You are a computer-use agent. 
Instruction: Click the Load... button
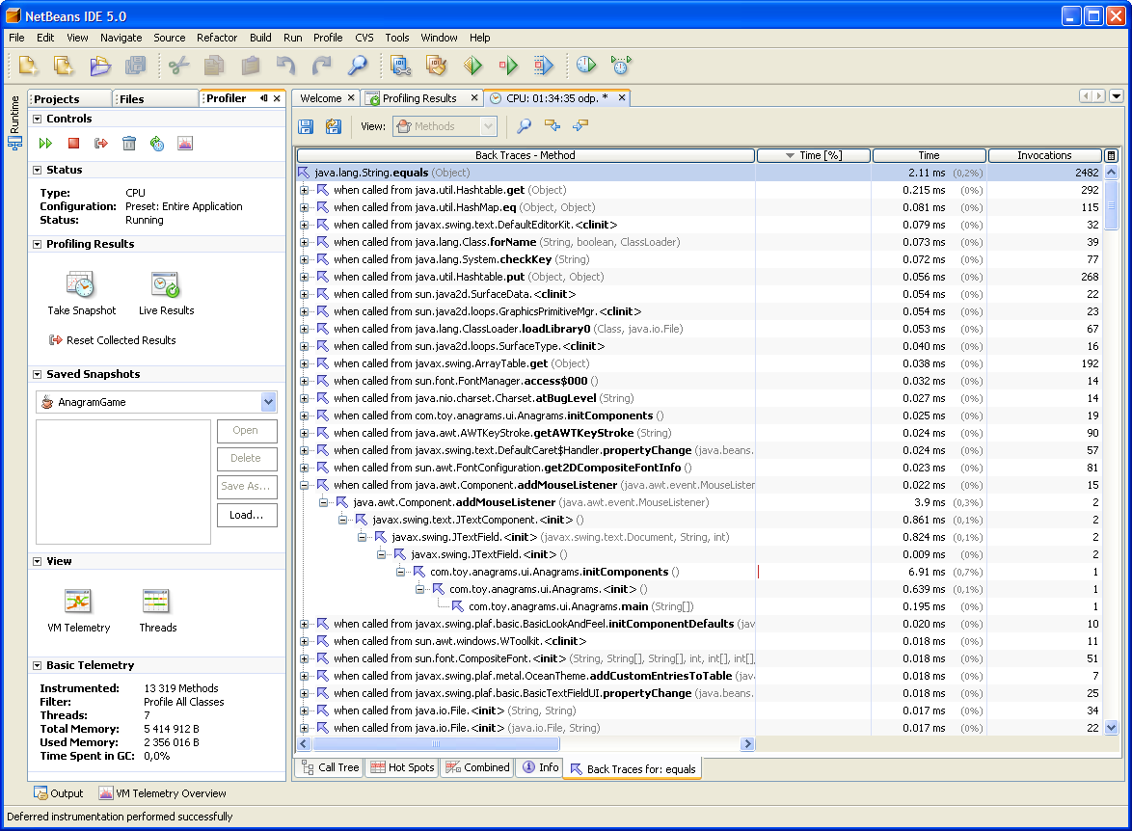click(247, 515)
